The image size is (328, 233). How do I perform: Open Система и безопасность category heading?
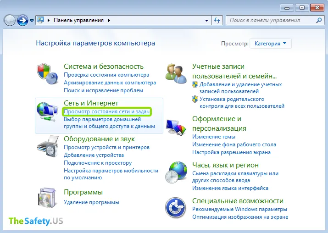click(104, 67)
